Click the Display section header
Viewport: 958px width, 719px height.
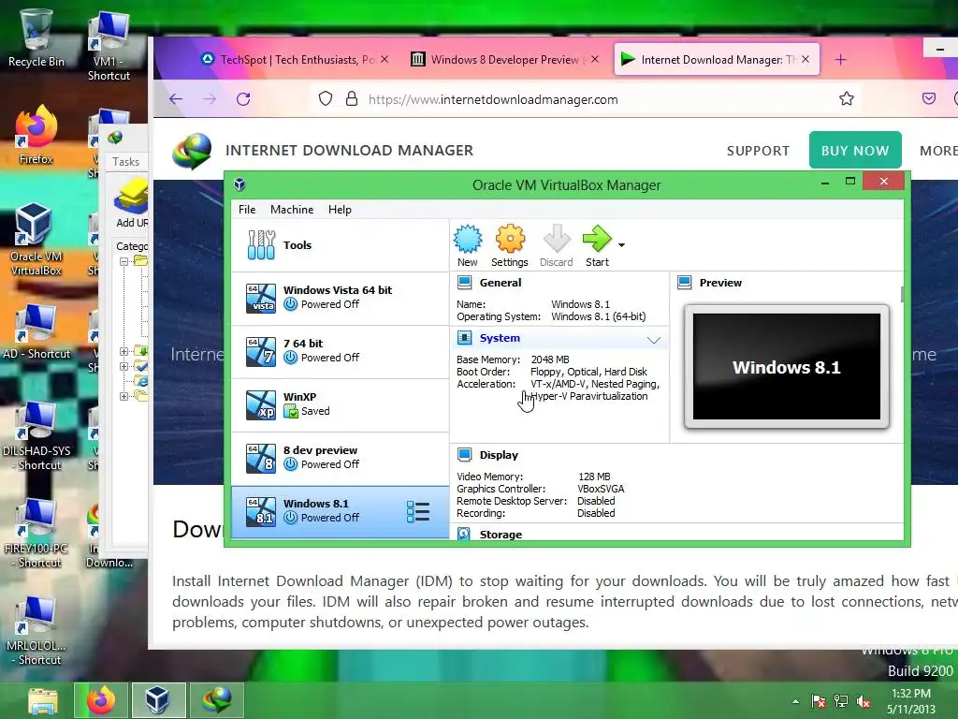(x=499, y=455)
